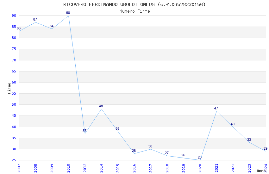The image size is (269, 174).
Task: Click the data label 30 for 2017
Action: point(150,146)
